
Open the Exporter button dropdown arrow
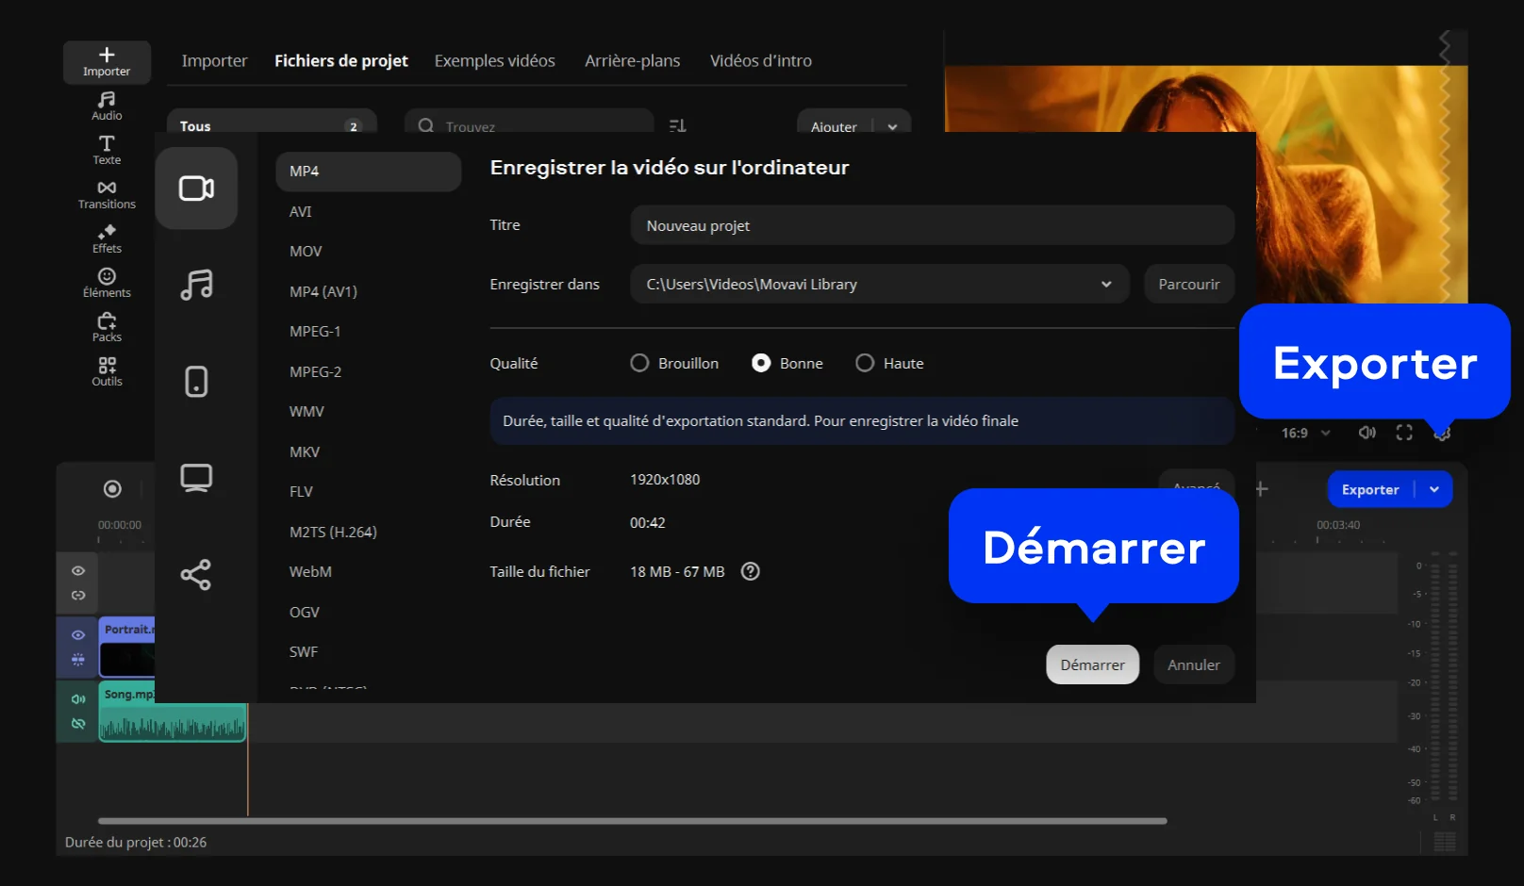click(x=1434, y=489)
